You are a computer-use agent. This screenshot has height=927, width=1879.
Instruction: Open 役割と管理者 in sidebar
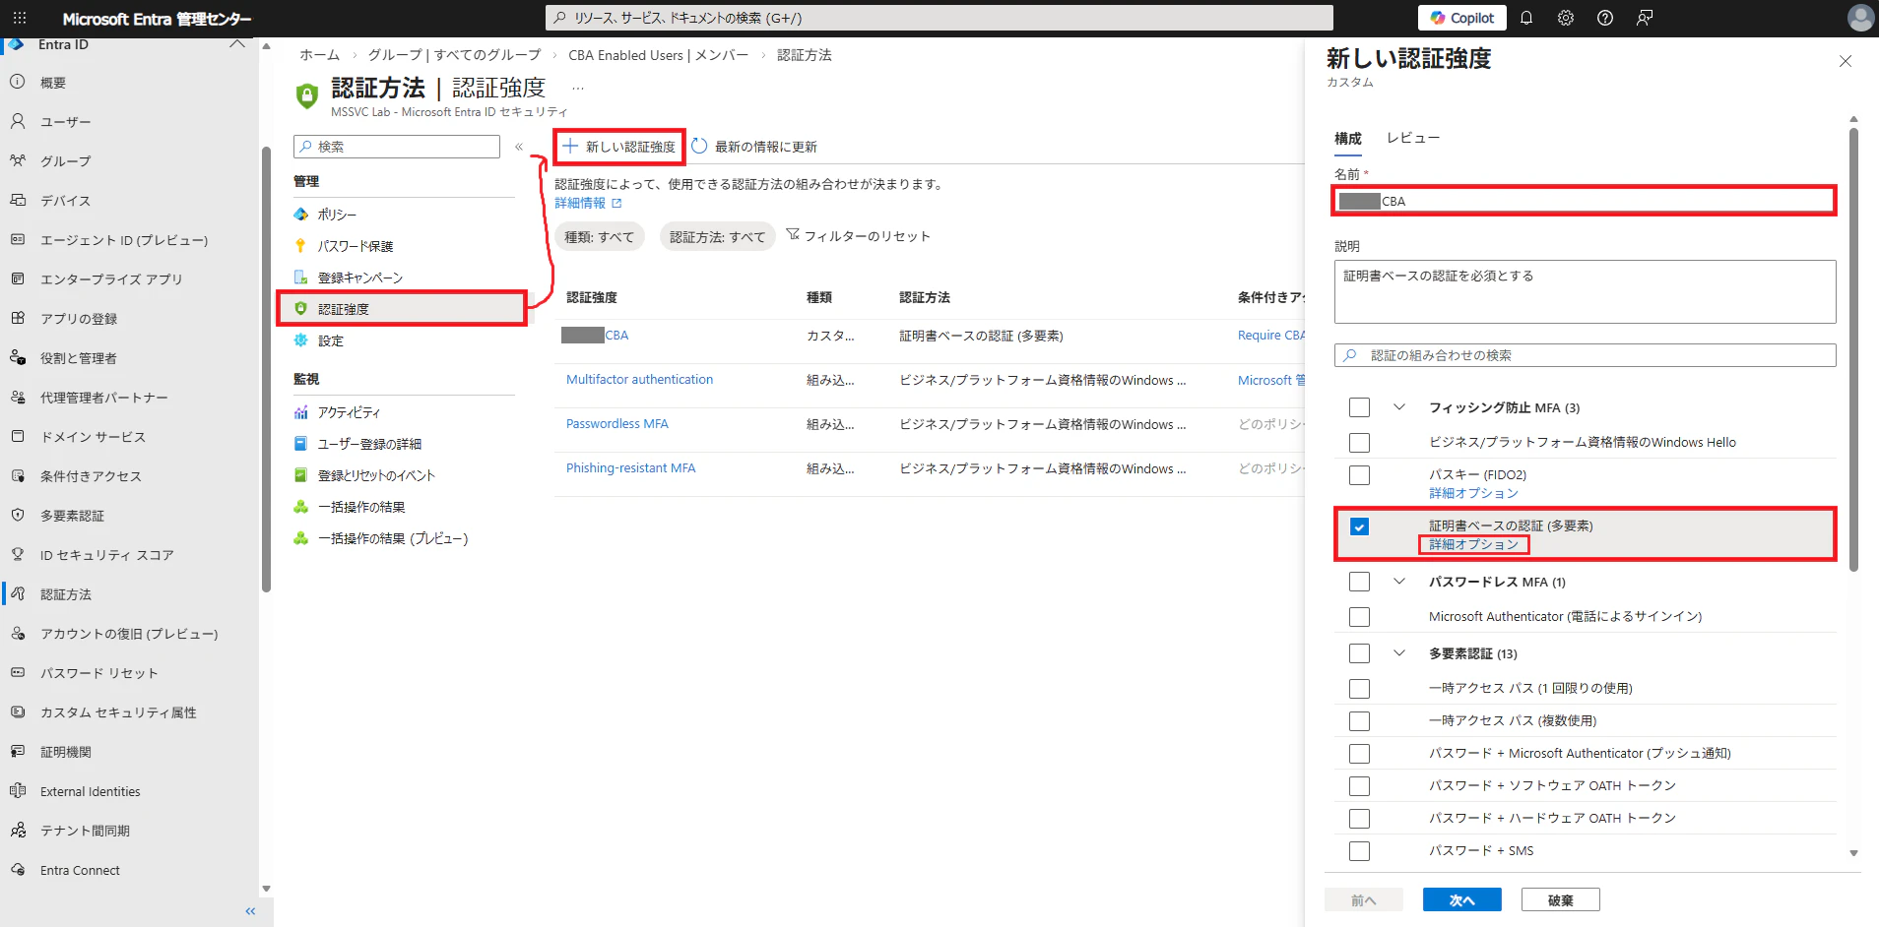pos(79,358)
